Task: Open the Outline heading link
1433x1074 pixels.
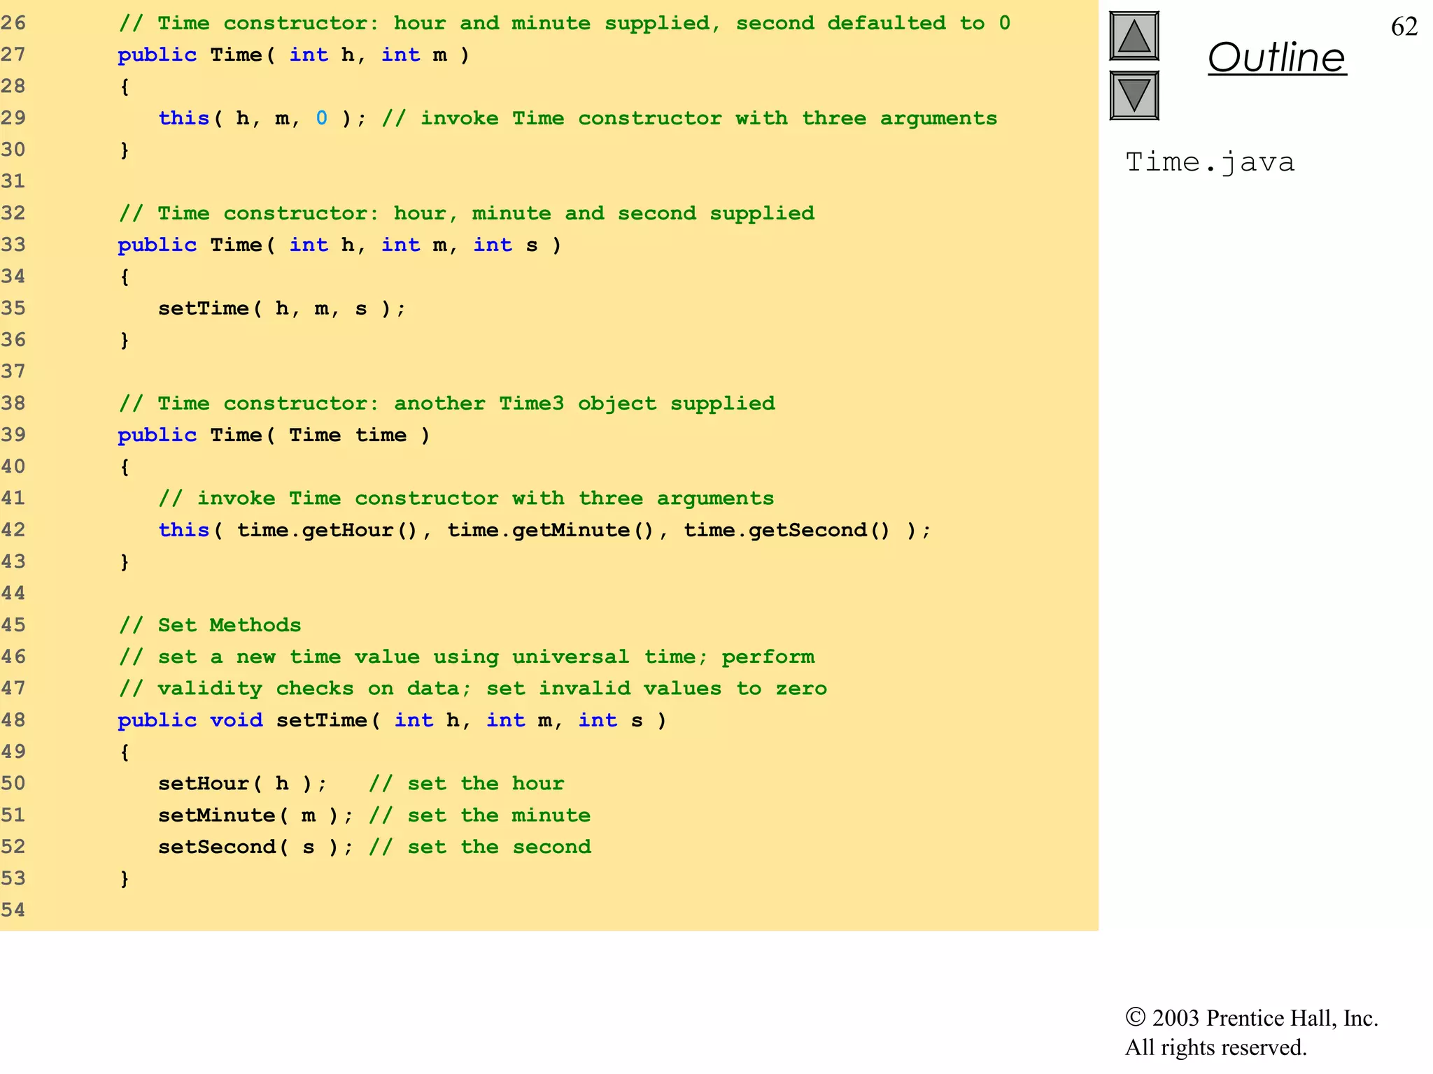Action: click(x=1277, y=57)
